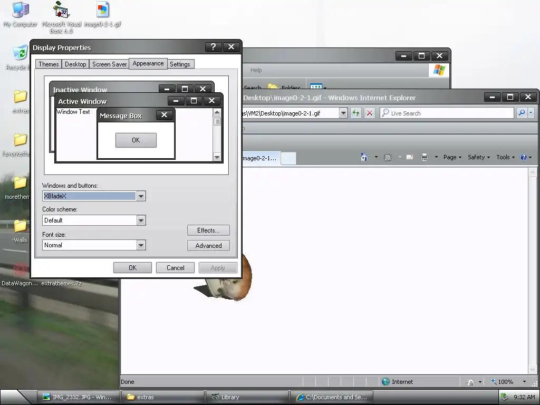Click the system tray network icon
The width and height of the screenshot is (540, 405).
(x=504, y=397)
